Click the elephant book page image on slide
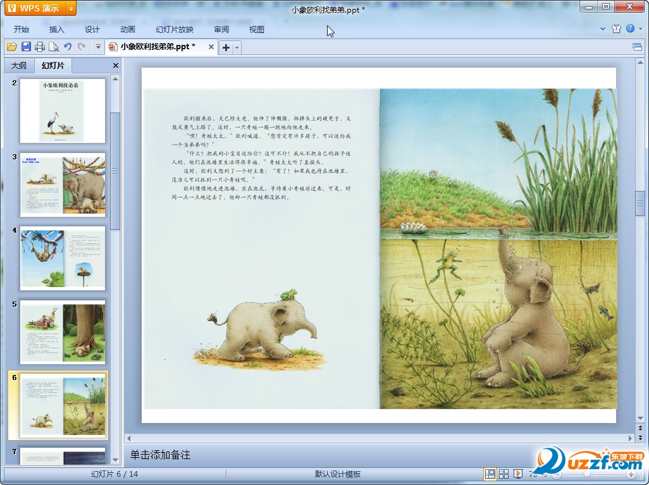The width and height of the screenshot is (649, 485). (380, 249)
